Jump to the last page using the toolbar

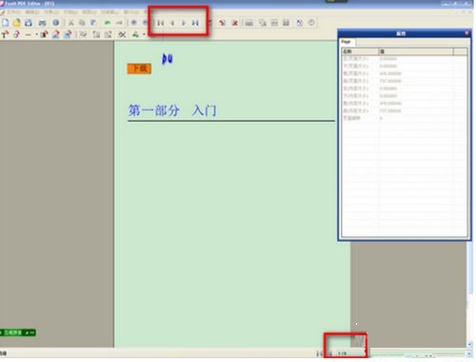coord(195,23)
